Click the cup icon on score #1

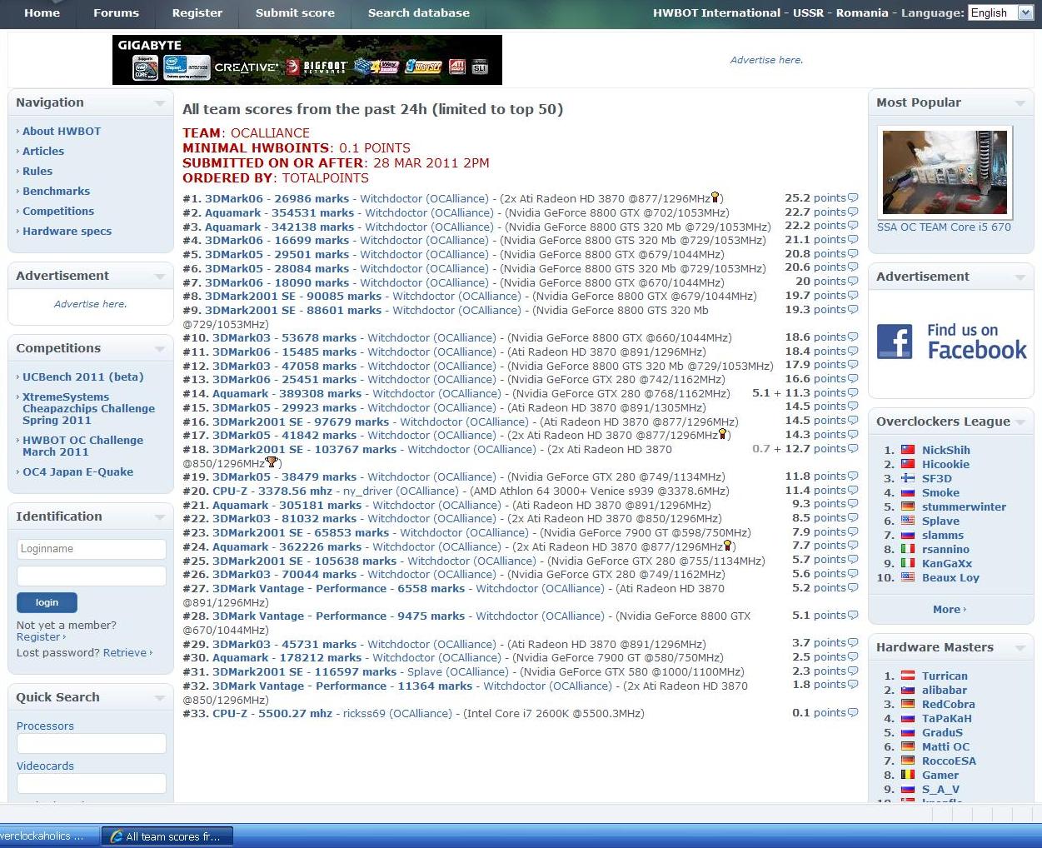715,198
